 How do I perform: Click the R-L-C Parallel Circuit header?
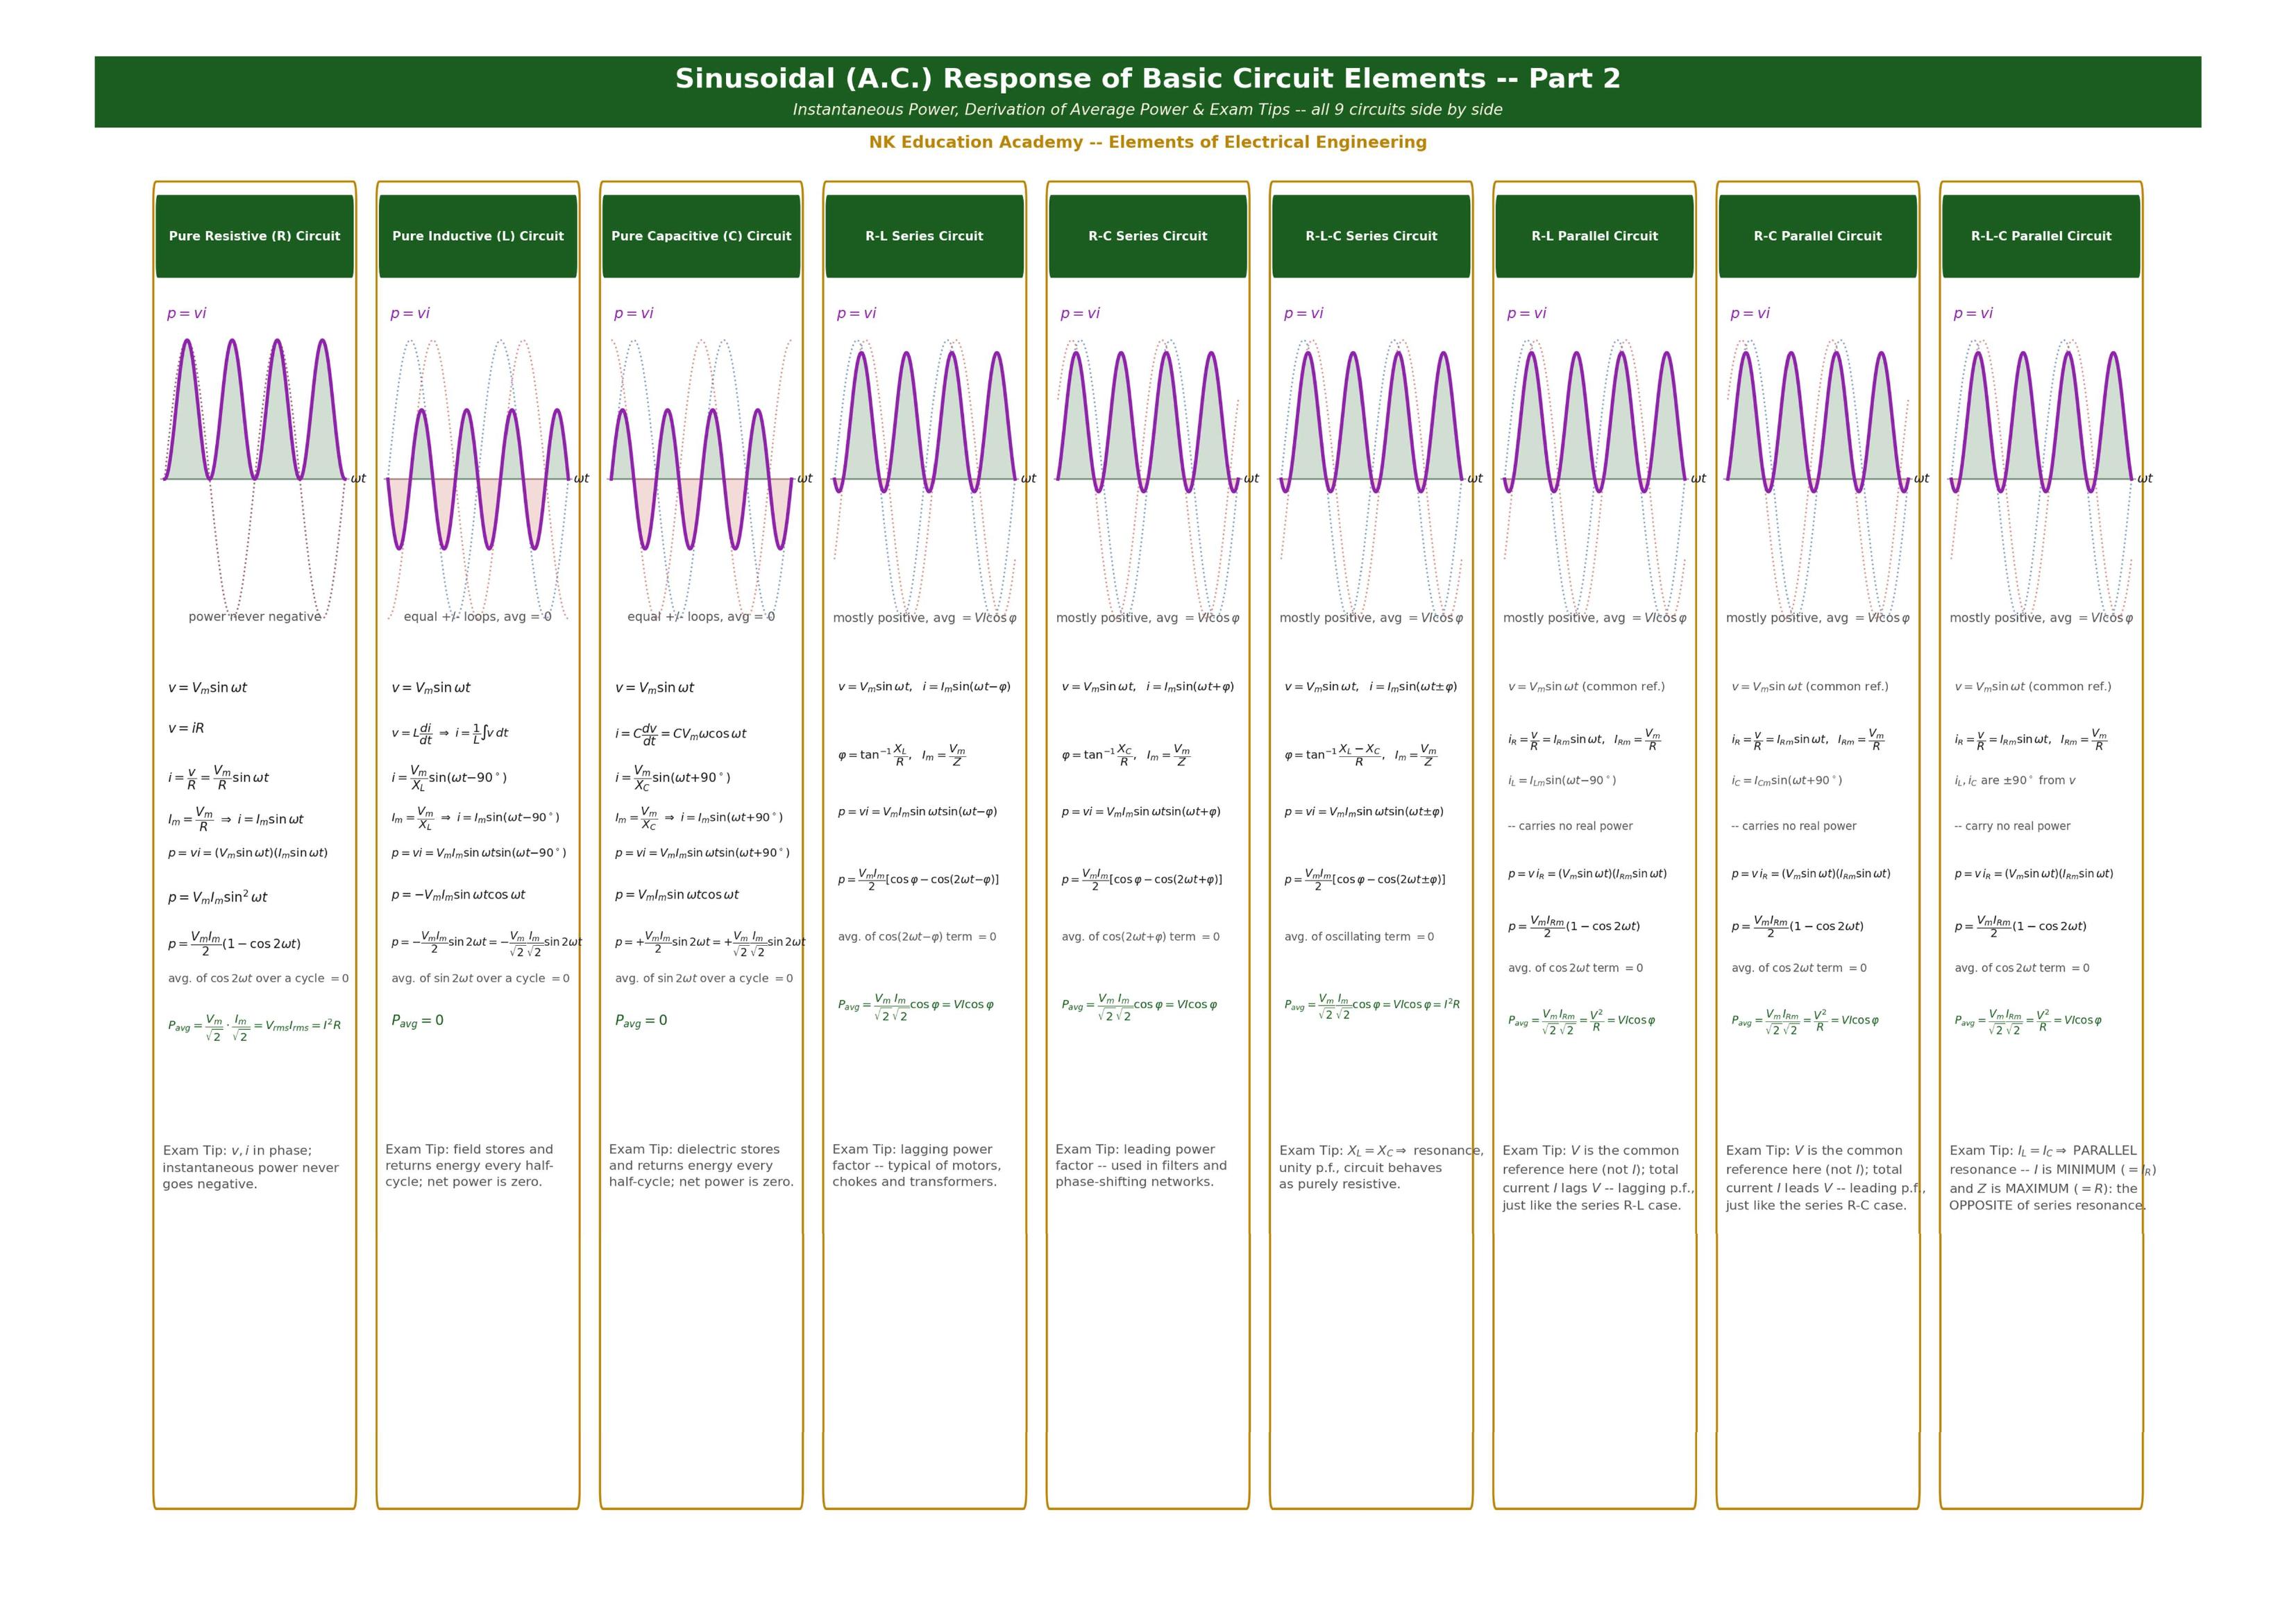coord(2041,236)
